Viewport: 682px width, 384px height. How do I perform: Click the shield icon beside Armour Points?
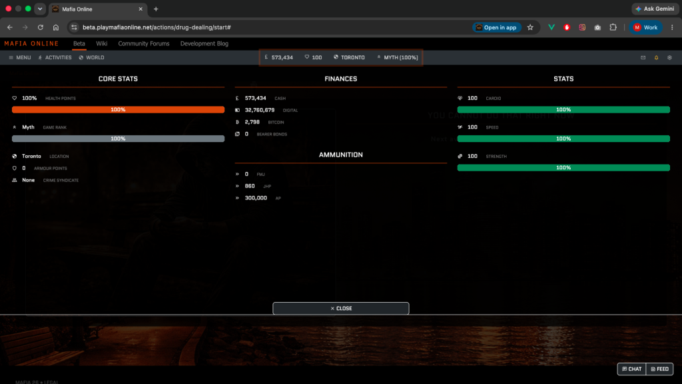pyautogui.click(x=15, y=168)
